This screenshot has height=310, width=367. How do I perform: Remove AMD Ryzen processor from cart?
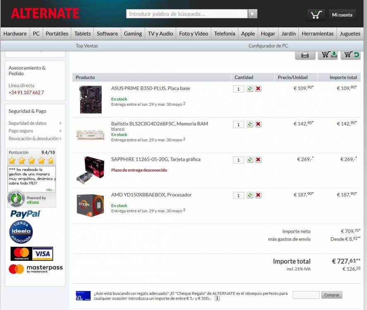(x=258, y=195)
